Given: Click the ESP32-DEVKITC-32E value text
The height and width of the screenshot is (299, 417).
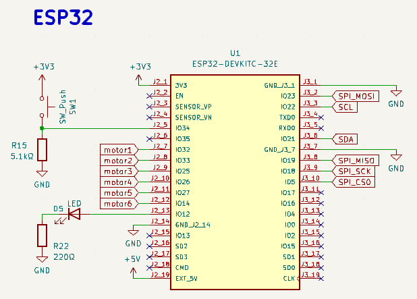Looking at the screenshot, I should pos(235,64).
